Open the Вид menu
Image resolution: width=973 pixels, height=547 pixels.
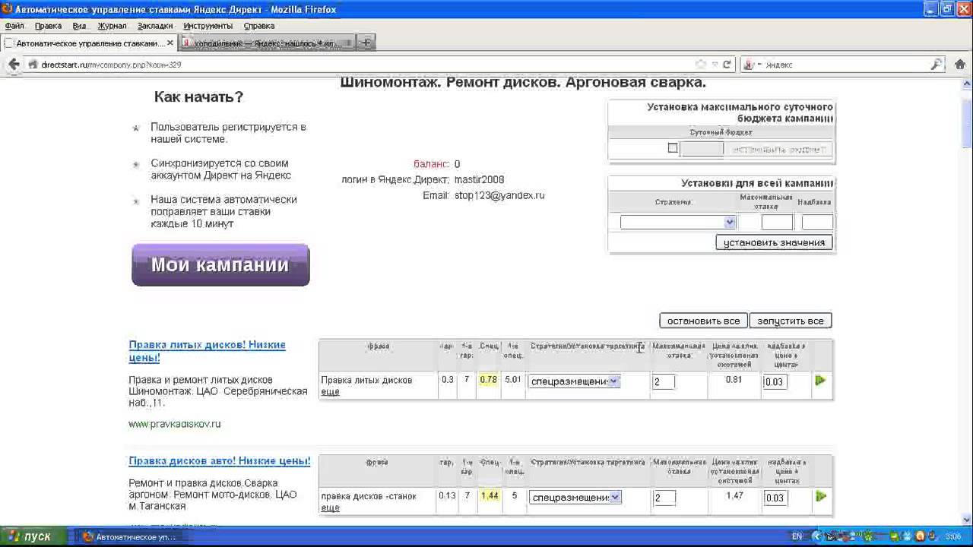tap(79, 26)
